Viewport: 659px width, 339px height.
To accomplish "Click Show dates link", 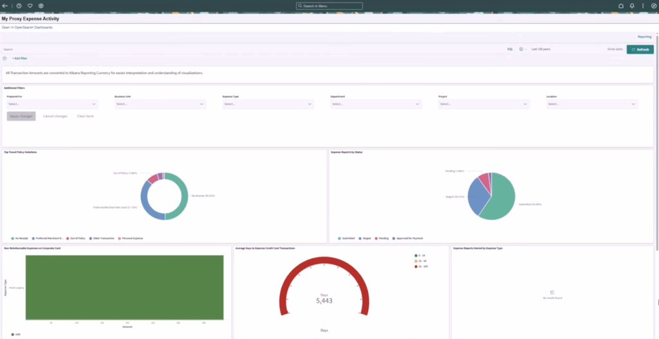I will 615,49.
